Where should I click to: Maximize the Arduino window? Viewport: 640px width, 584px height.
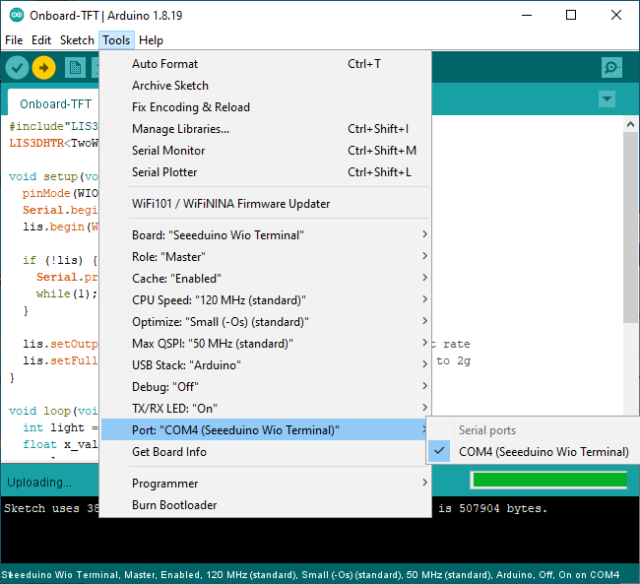tap(571, 16)
